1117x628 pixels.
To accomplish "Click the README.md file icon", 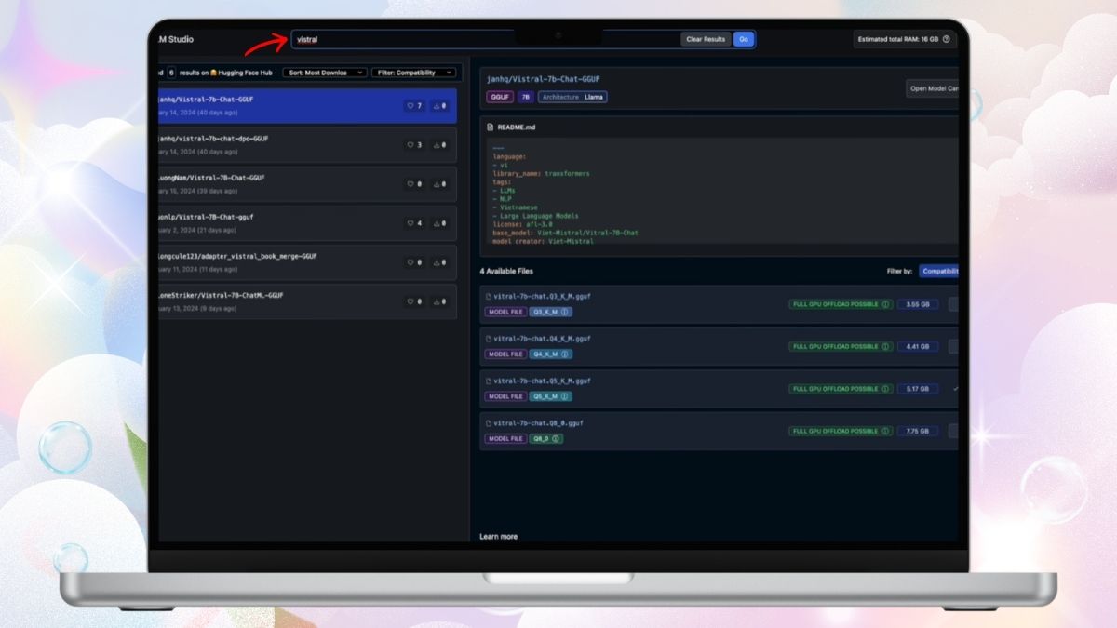I will point(491,127).
